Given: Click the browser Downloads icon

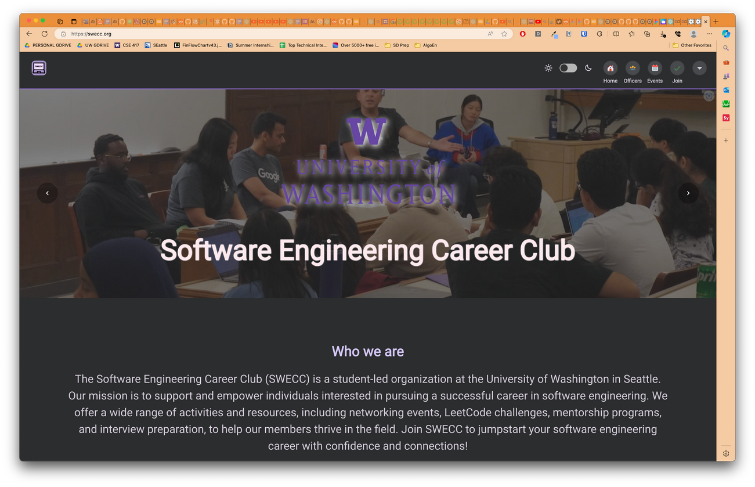Looking at the screenshot, I should 663,34.
